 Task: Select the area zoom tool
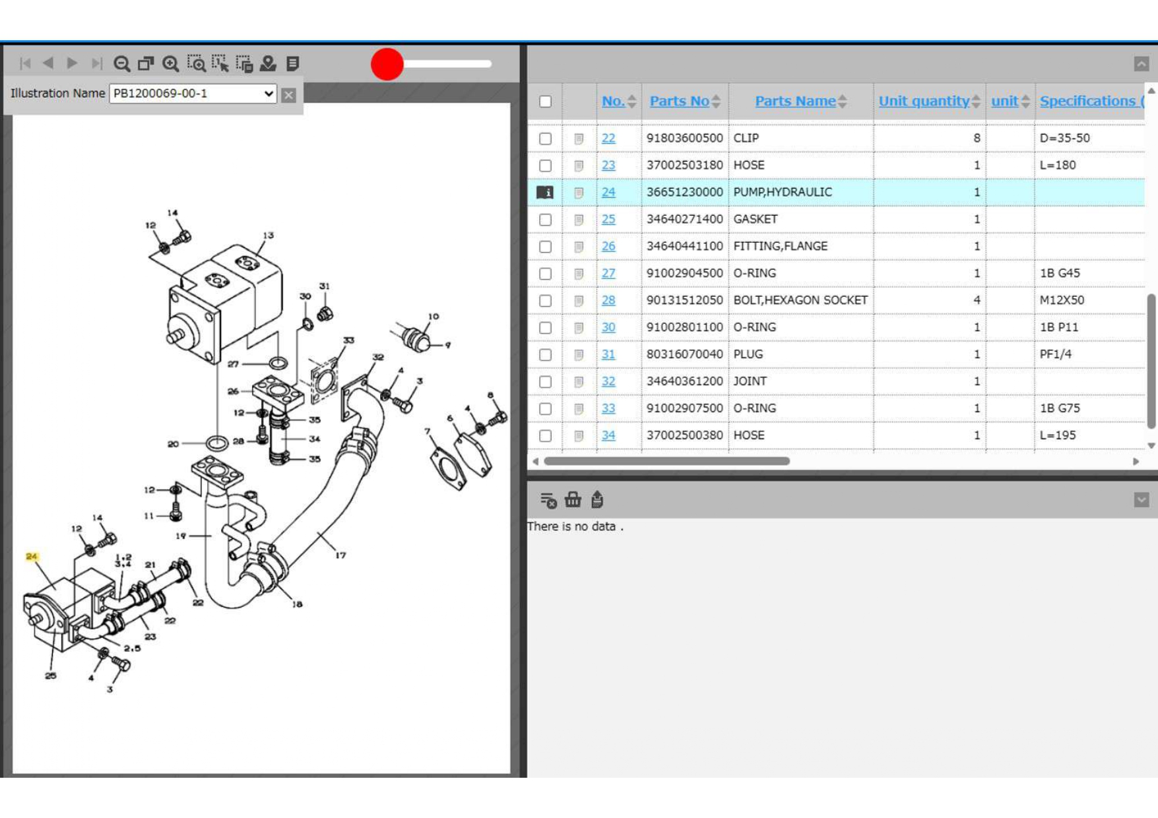[x=196, y=63]
